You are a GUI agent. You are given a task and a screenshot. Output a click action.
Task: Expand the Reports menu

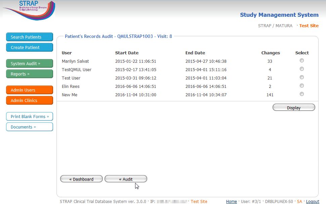coord(30,74)
